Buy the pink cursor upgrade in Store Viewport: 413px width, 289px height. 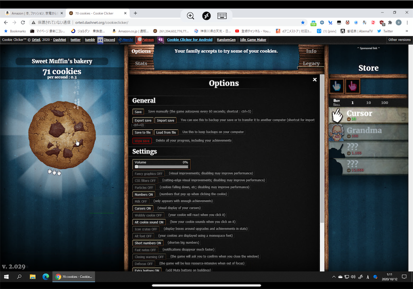352,86
